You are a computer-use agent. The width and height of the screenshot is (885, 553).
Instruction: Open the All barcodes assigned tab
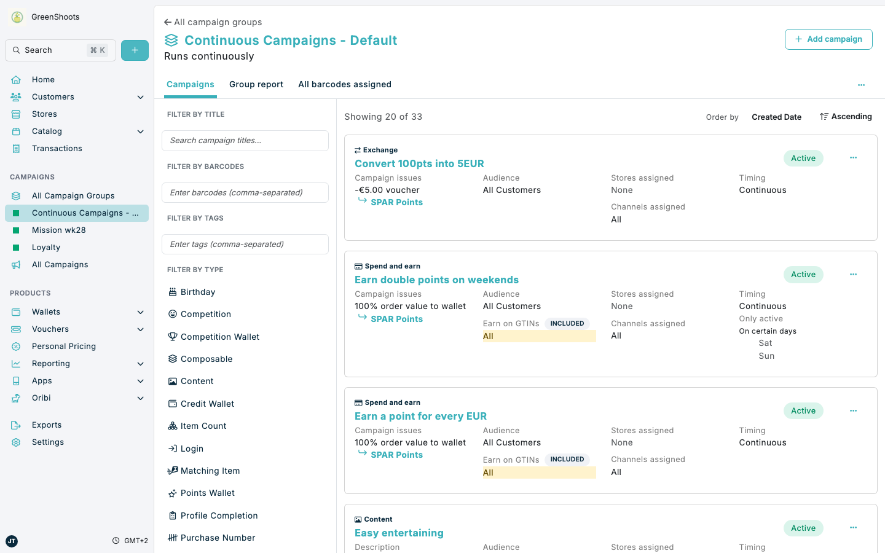pyautogui.click(x=344, y=84)
